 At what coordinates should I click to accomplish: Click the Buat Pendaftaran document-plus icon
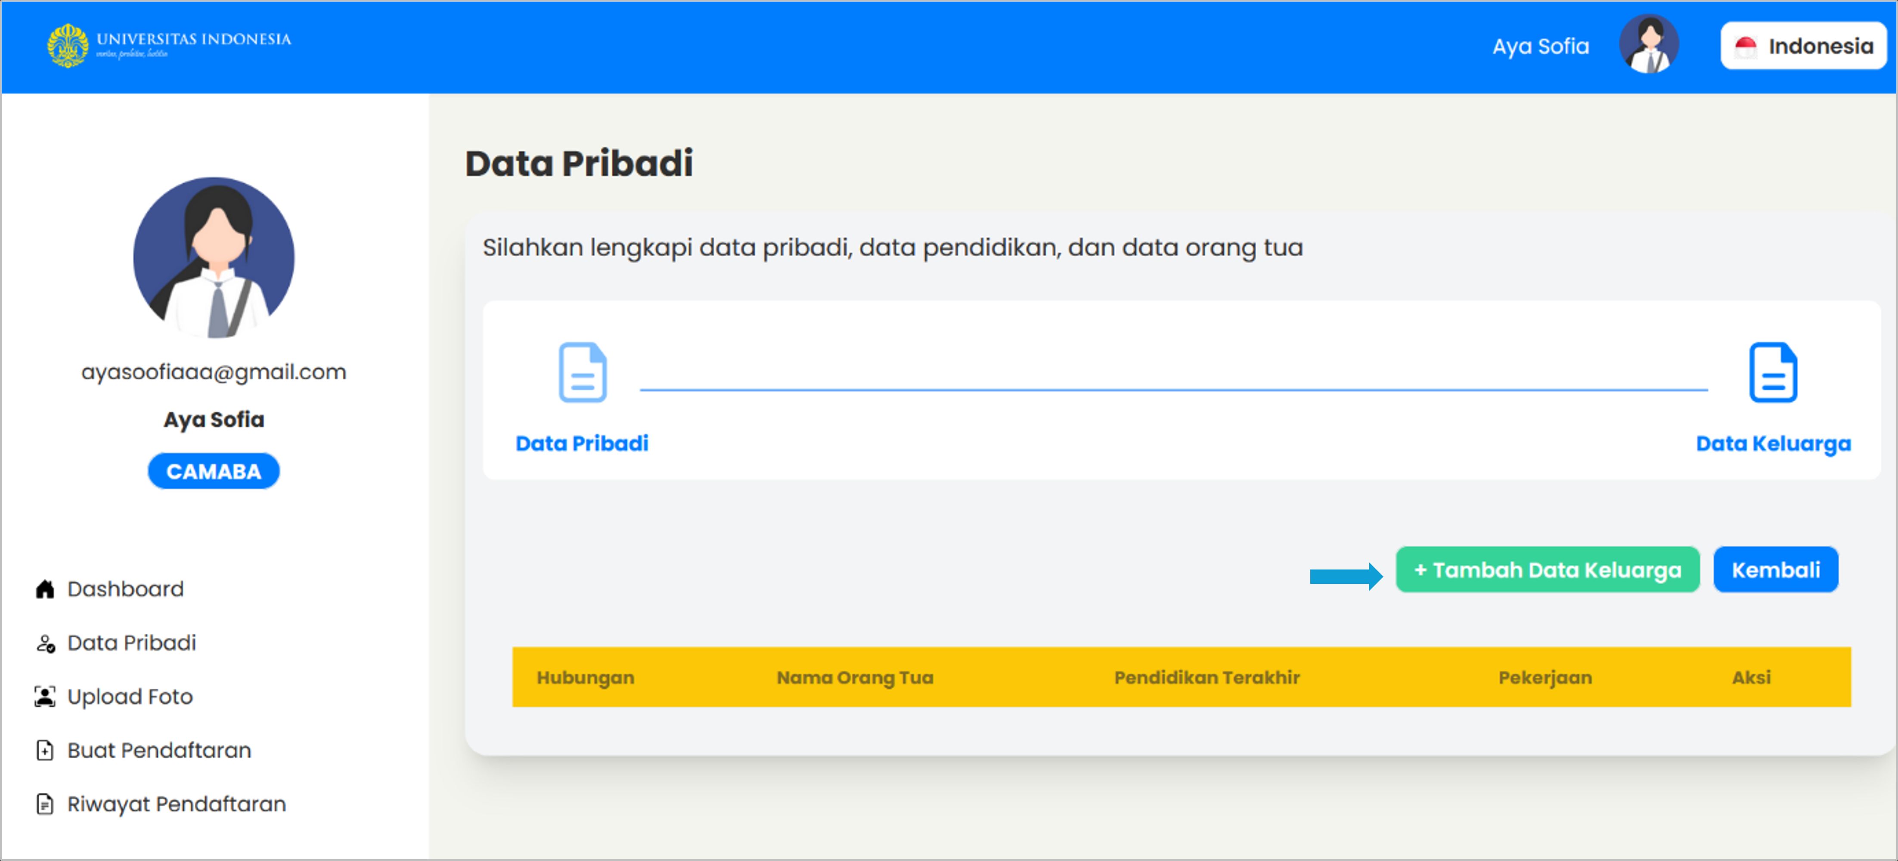click(45, 750)
